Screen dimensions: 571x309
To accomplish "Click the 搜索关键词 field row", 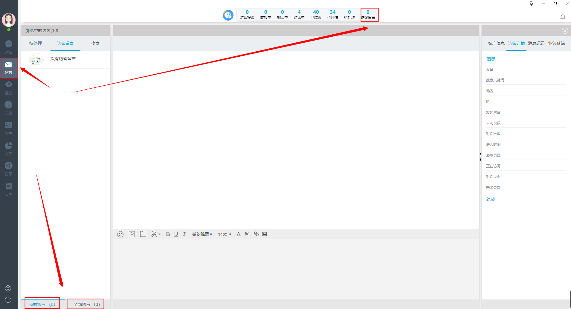I will click(526, 80).
